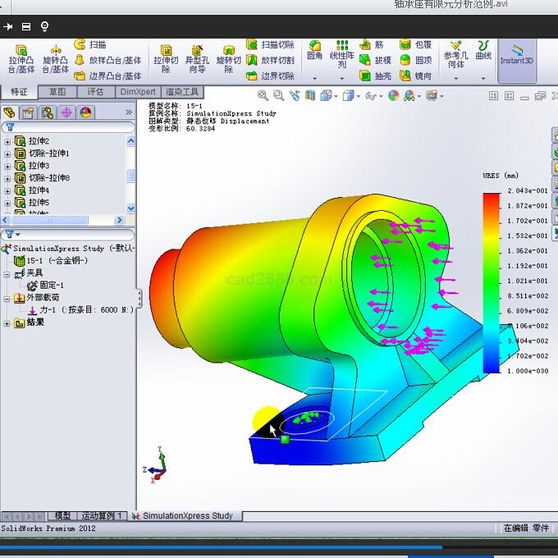Click the Zoom to Fit view icon
The height and width of the screenshot is (558, 558).
click(264, 96)
